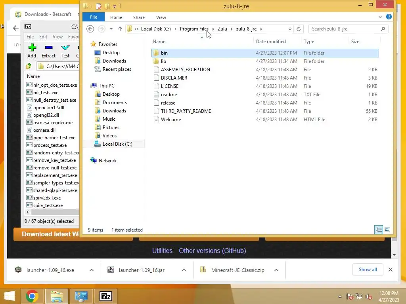Close the Chrome downloads bar
Screen dimensions: 406x304
point(391,270)
